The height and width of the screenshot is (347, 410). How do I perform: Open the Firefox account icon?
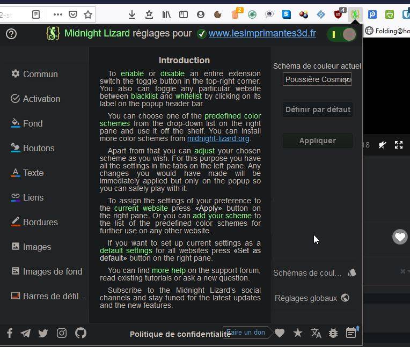[x=201, y=14]
